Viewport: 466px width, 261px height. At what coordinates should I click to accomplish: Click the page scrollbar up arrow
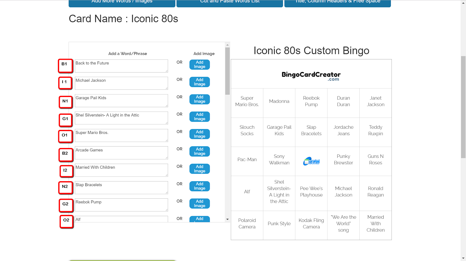[463, 3]
